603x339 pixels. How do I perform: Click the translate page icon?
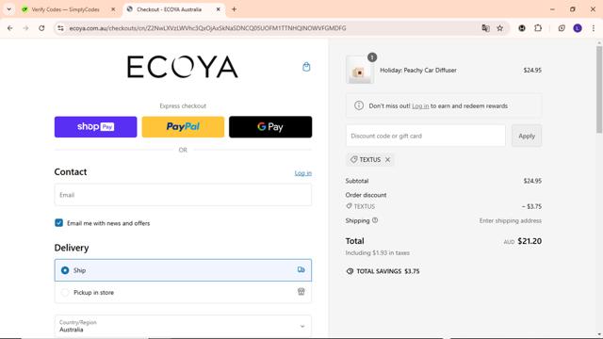coord(485,28)
